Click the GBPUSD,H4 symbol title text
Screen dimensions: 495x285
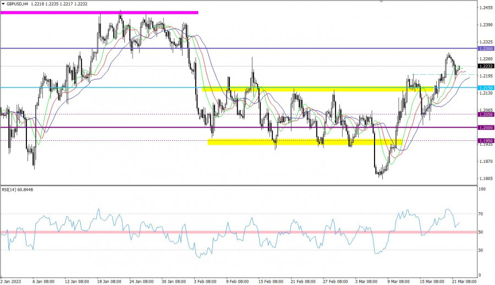click(18, 4)
